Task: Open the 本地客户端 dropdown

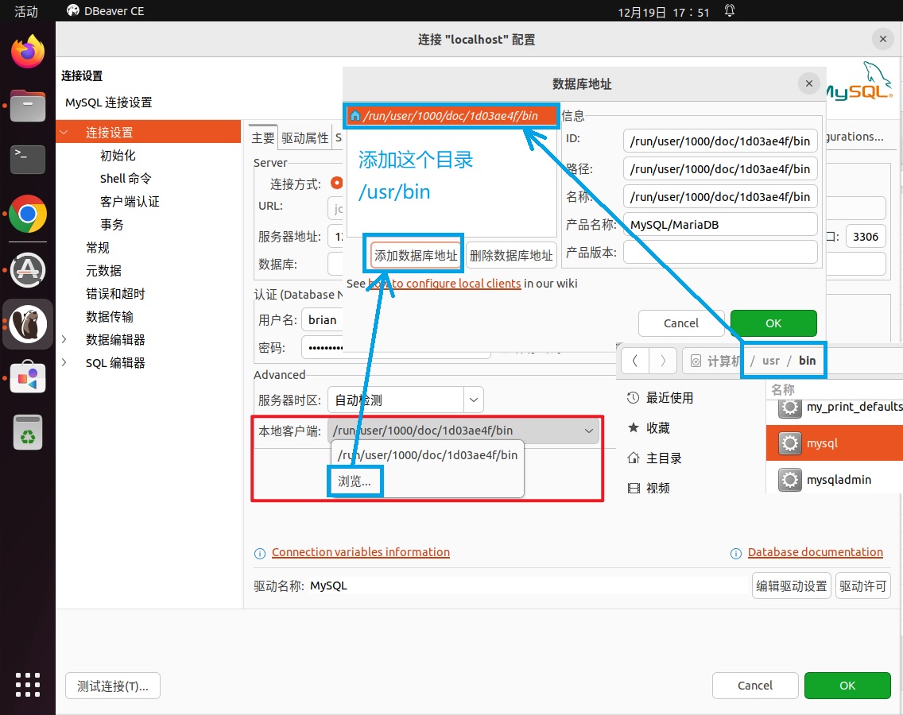Action: click(463, 431)
